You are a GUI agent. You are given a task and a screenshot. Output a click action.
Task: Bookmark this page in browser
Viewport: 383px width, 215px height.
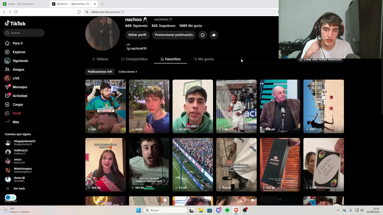pos(79,12)
